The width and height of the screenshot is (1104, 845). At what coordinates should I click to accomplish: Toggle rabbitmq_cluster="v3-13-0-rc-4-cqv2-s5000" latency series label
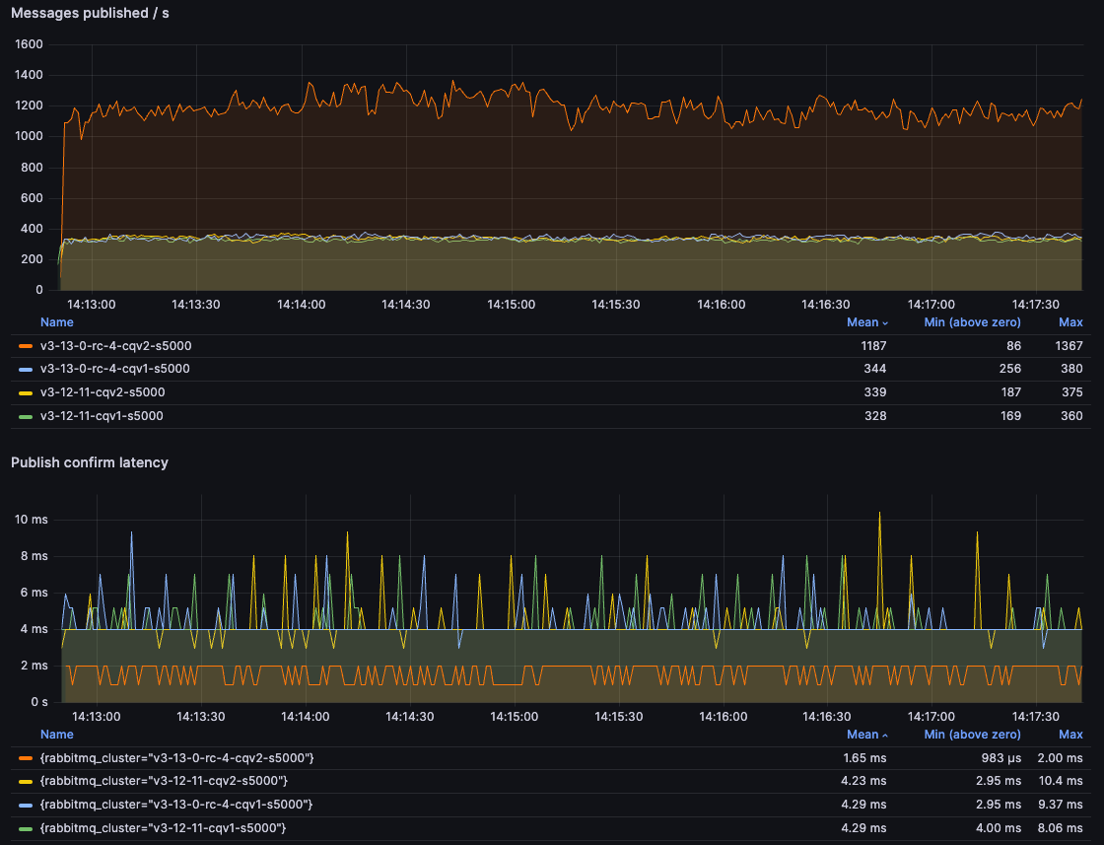tap(176, 757)
